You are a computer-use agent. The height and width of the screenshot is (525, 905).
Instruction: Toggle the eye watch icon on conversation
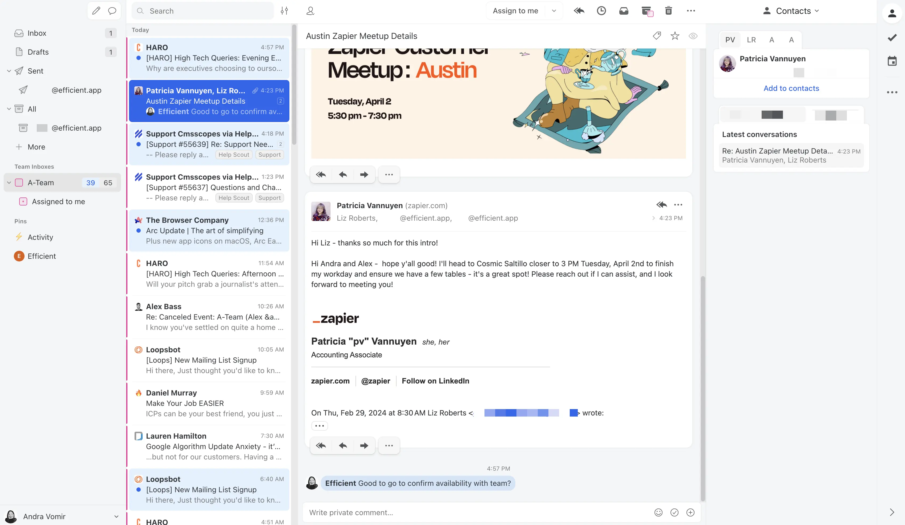click(693, 35)
